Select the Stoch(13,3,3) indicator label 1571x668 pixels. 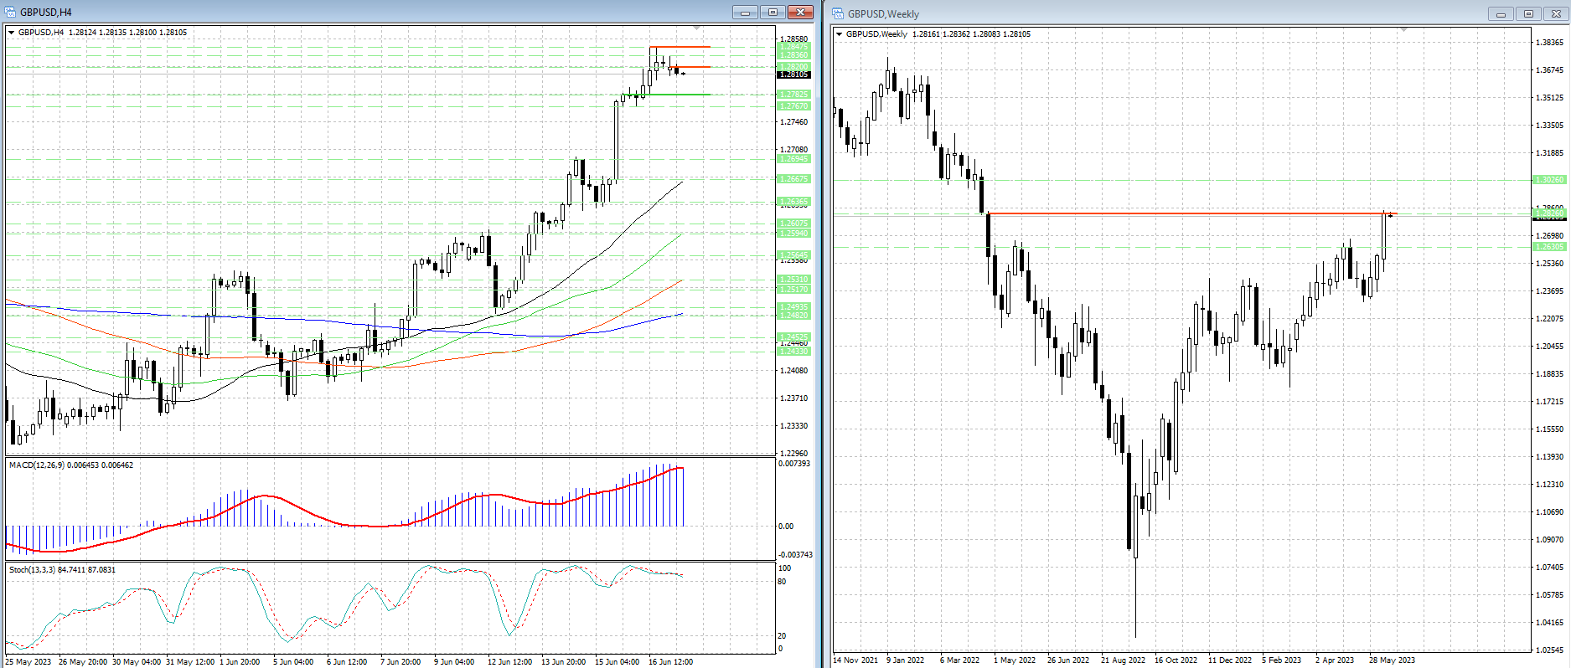[62, 570]
